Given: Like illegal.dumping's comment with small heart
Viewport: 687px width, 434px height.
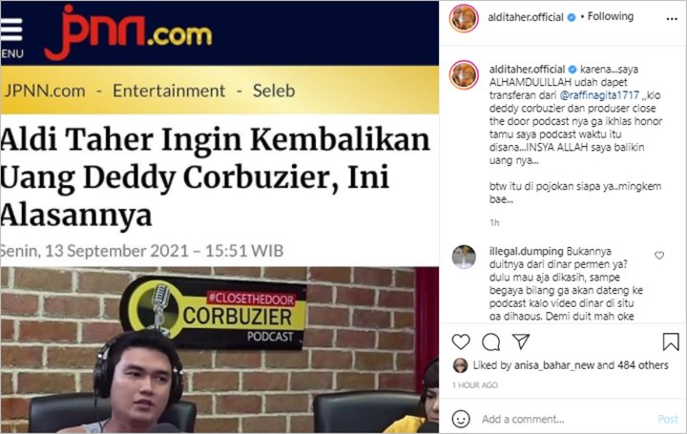Looking at the screenshot, I should [x=659, y=255].
